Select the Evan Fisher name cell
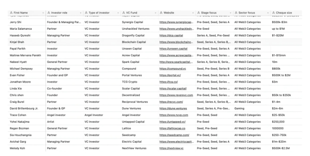 pos(27,75)
